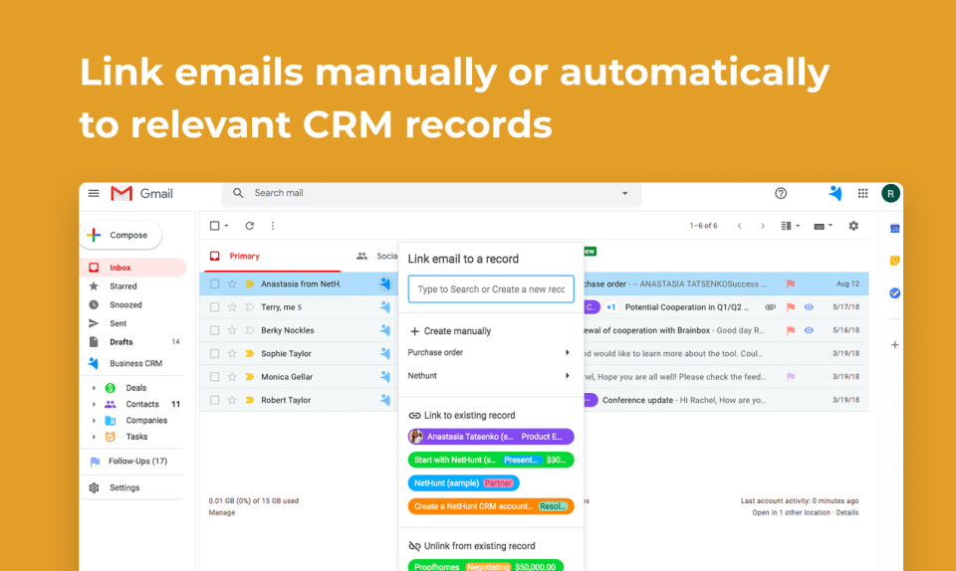Tick checkbox for Monica Gellar email

(215, 377)
